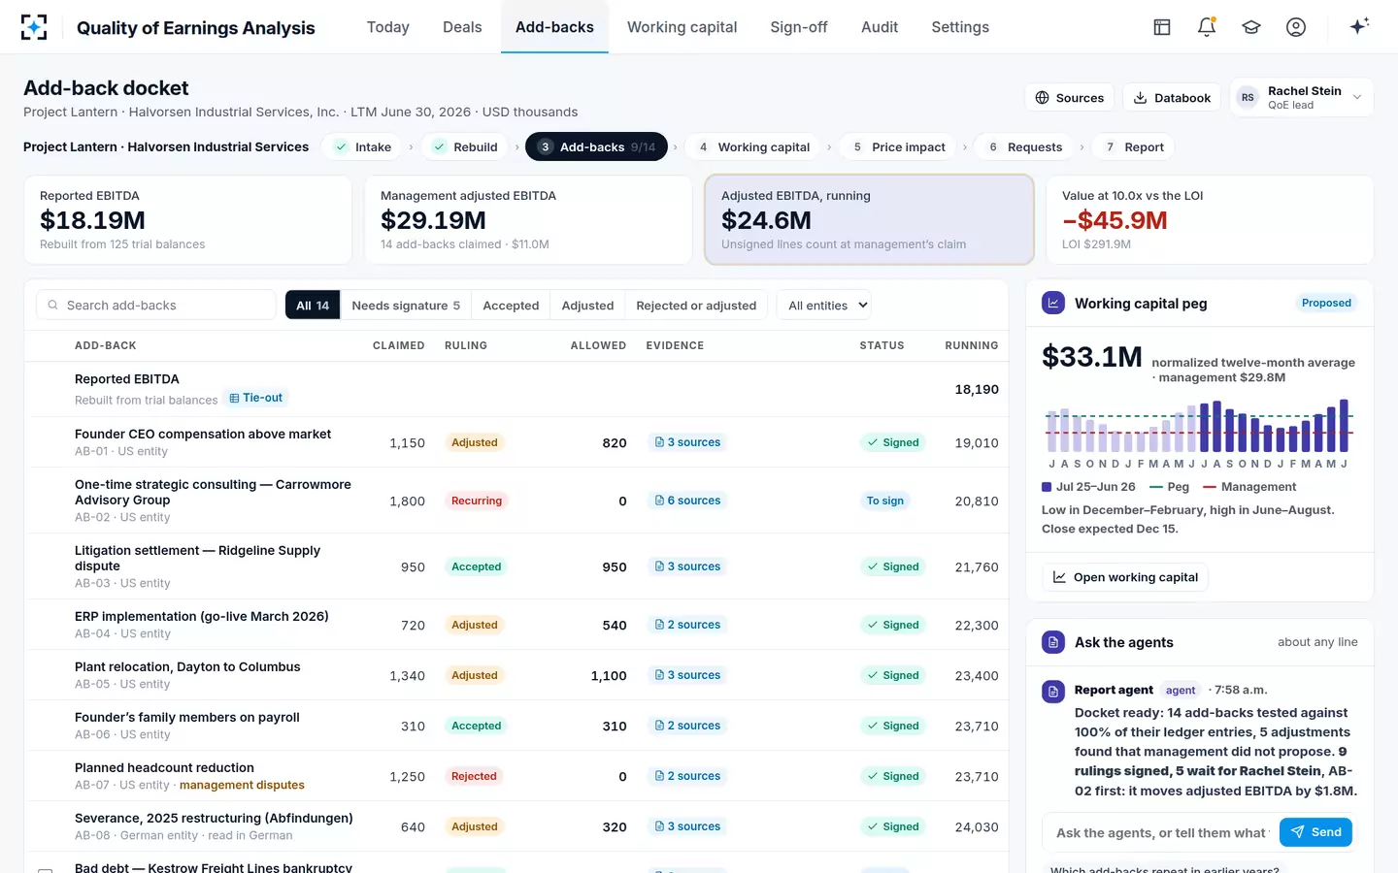Open 3 sources for Litigation settlement
1398x873 pixels.
(x=688, y=566)
